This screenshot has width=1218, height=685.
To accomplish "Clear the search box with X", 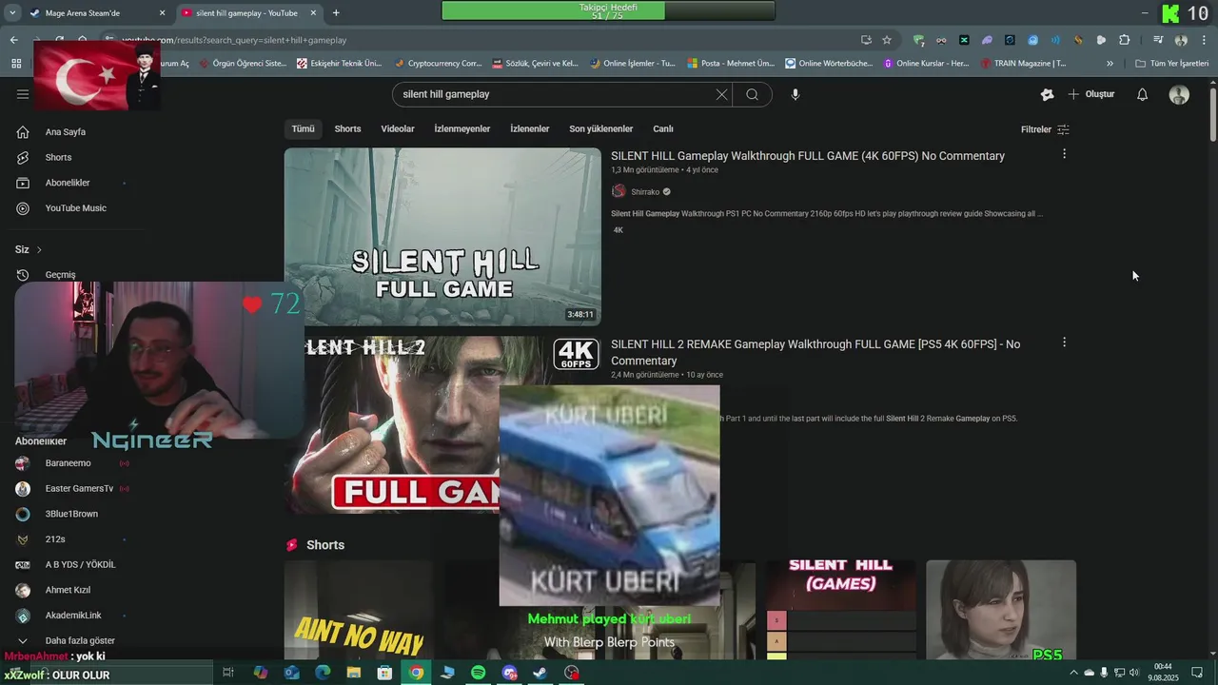I will [721, 94].
